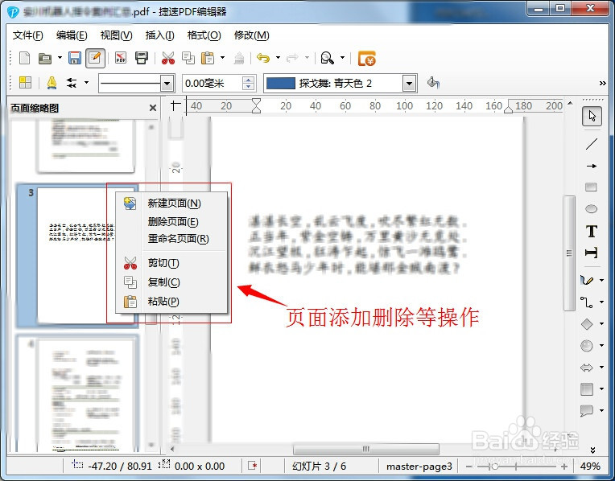The height and width of the screenshot is (481, 615).
Task: Select the smiley Symbol shapes tool
Action: click(586, 345)
